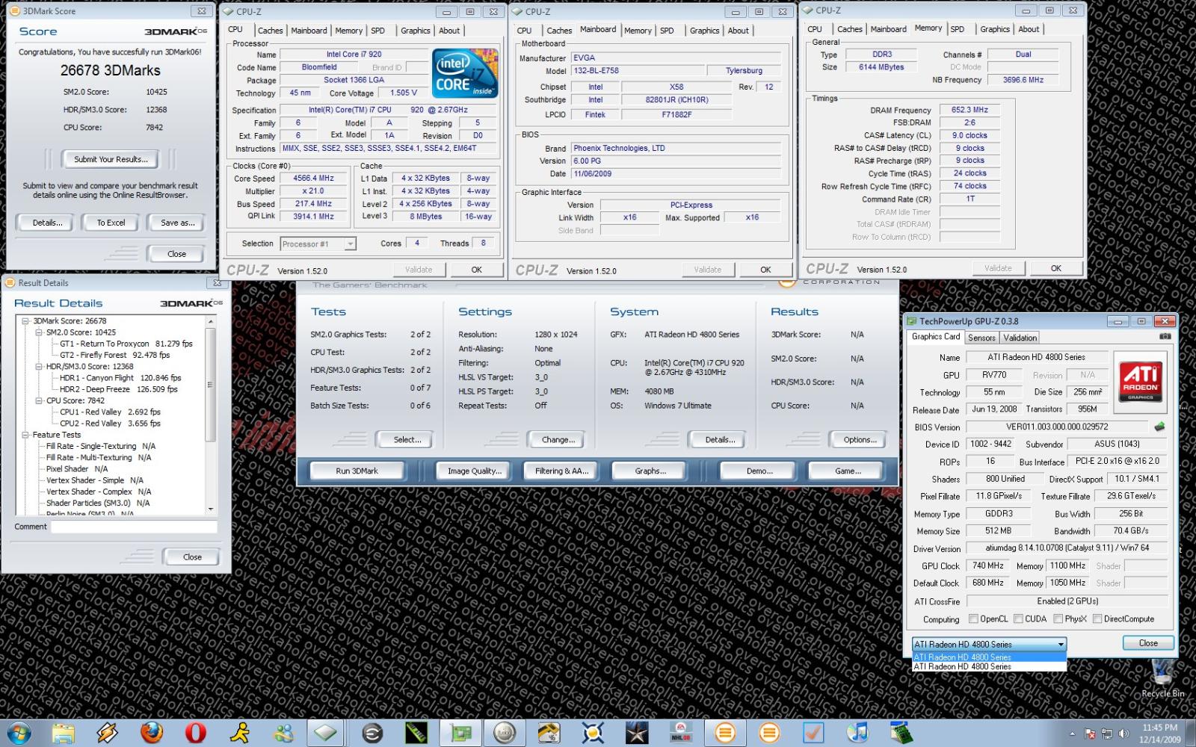Viewport: 1196px width, 747px height.
Task: Click the 3DMark icon in Result Details title bar
Action: [x=10, y=283]
